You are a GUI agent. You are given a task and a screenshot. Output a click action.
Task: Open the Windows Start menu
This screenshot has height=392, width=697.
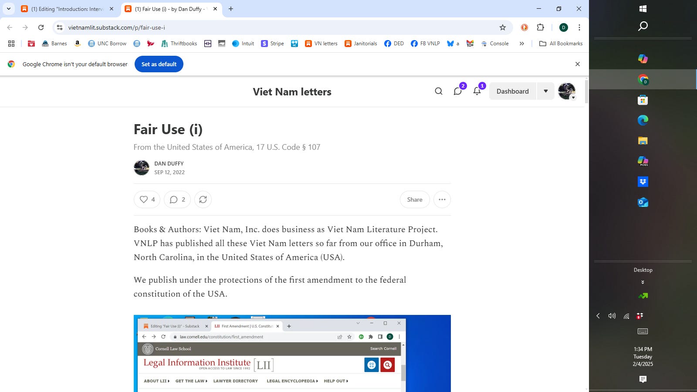[643, 9]
